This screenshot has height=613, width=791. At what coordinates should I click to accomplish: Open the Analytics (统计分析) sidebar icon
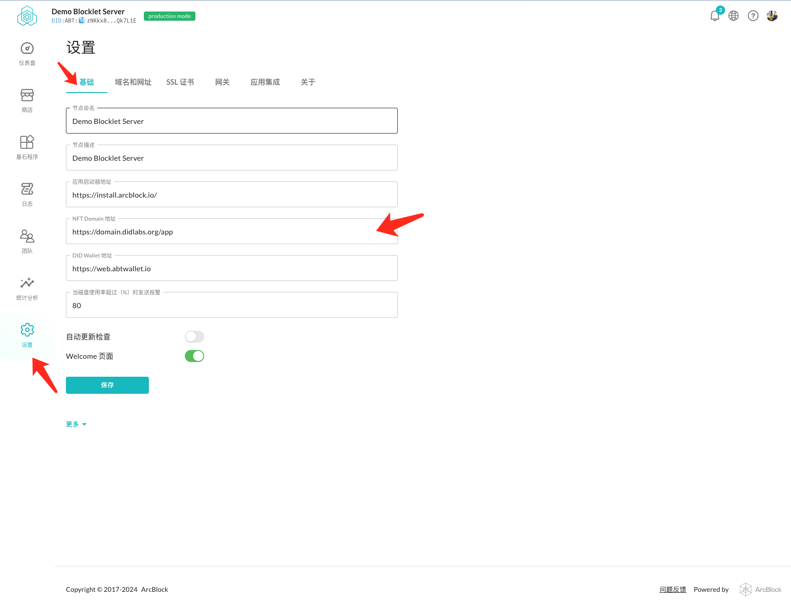(27, 284)
